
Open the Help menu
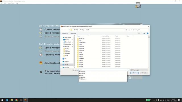(x=17, y=3)
